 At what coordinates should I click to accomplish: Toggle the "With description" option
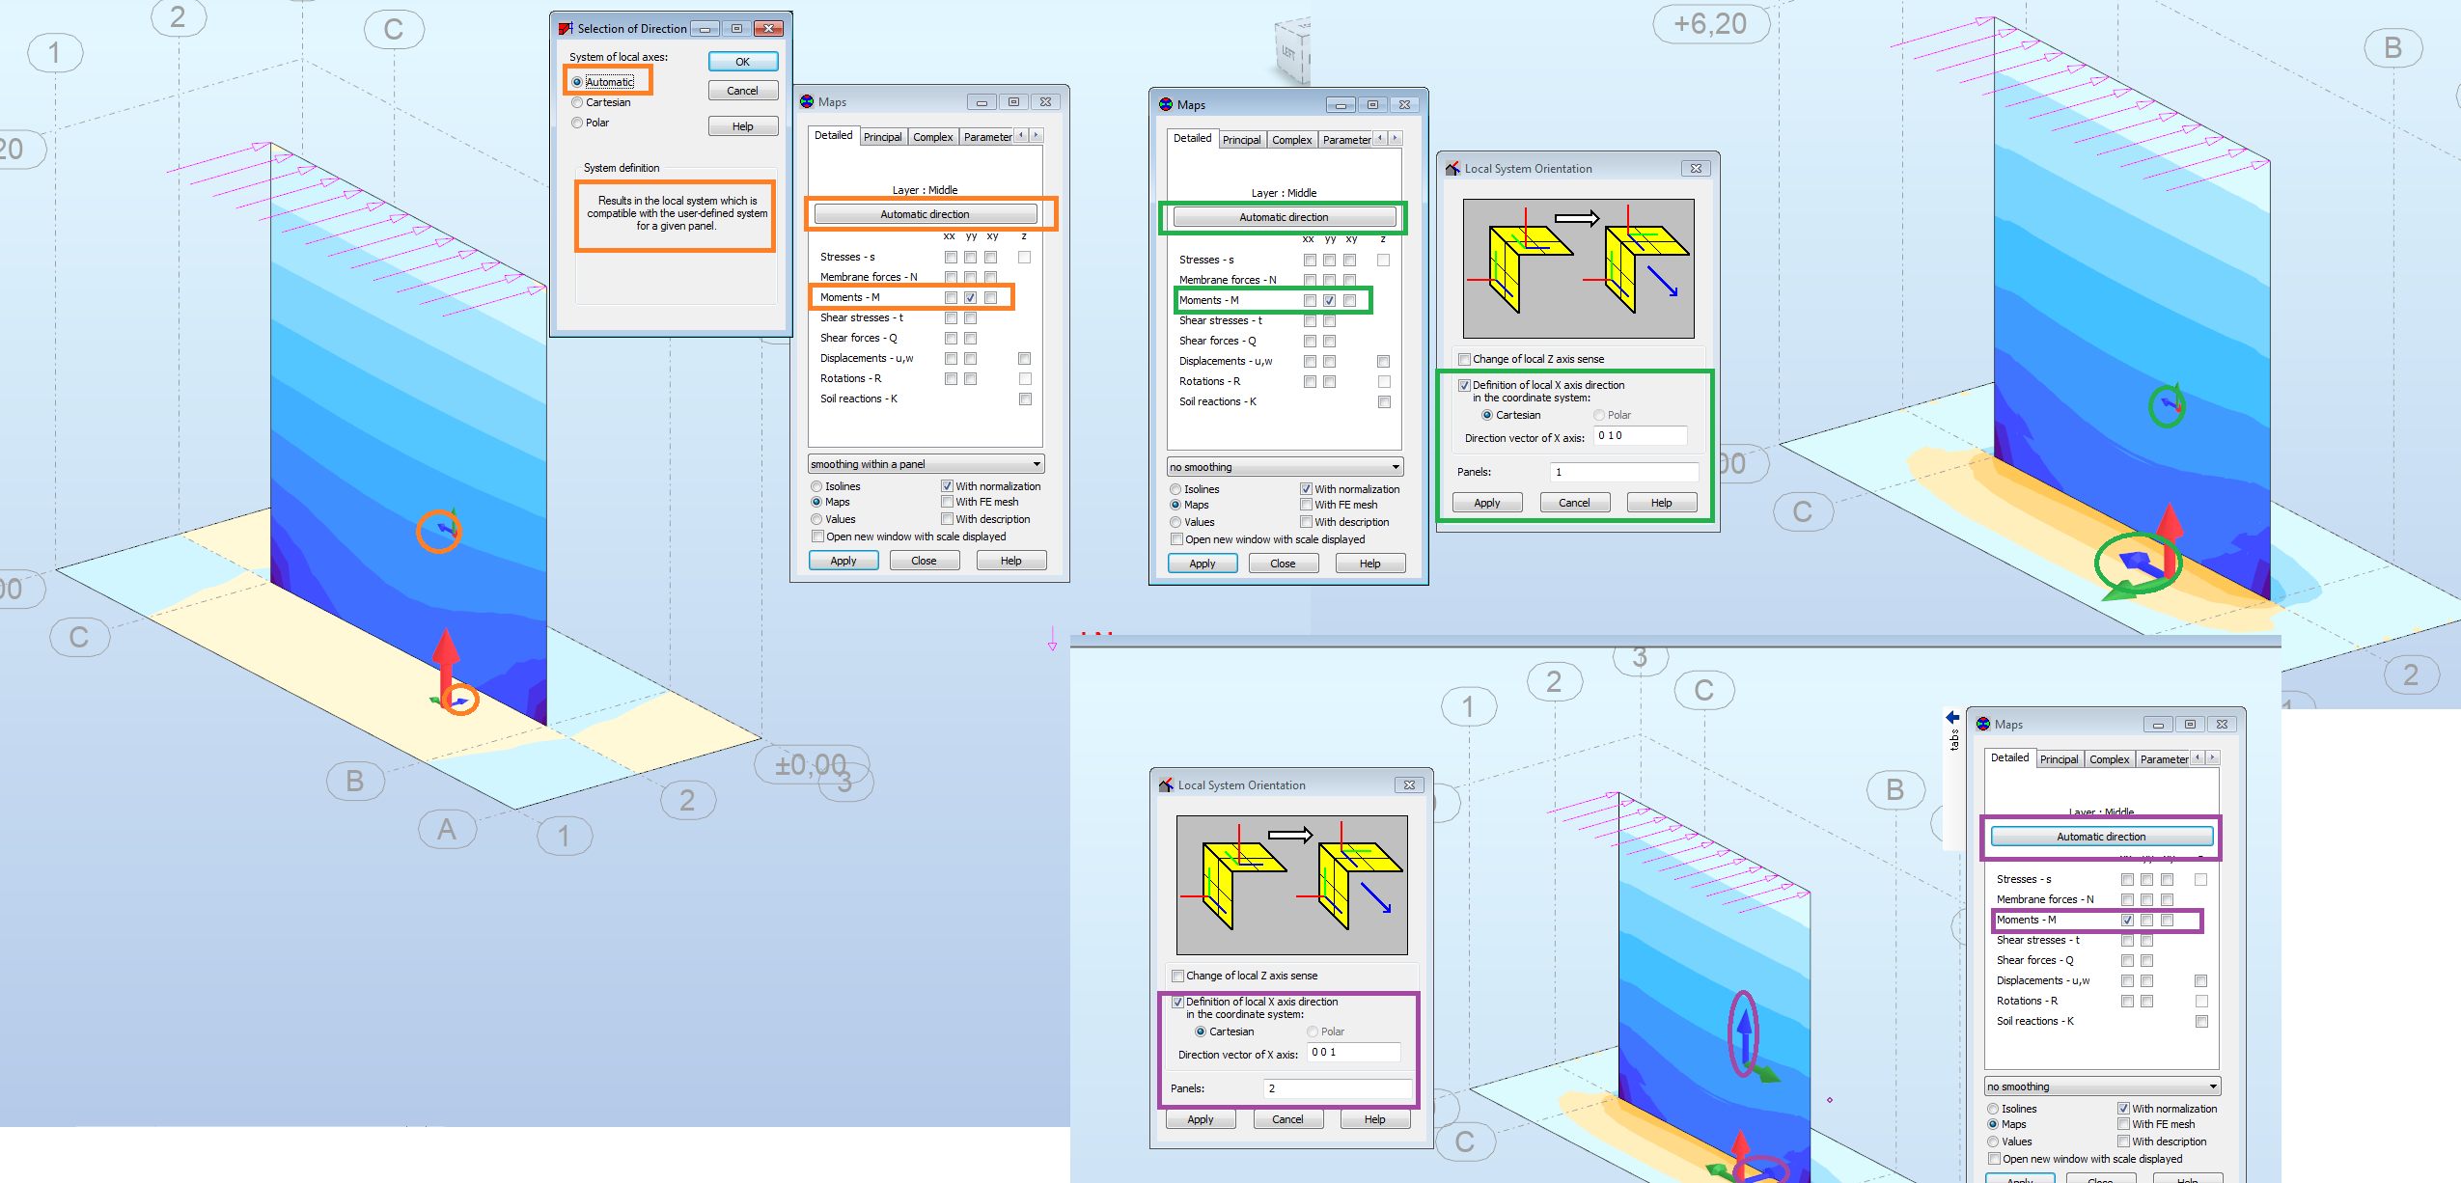947,518
